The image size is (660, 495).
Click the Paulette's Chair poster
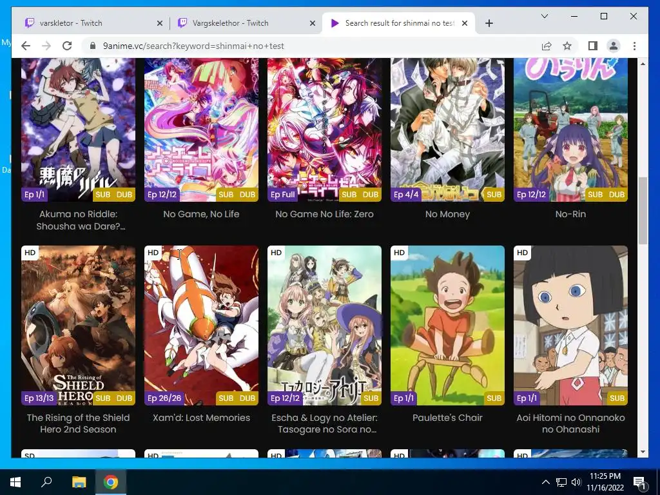point(447,325)
